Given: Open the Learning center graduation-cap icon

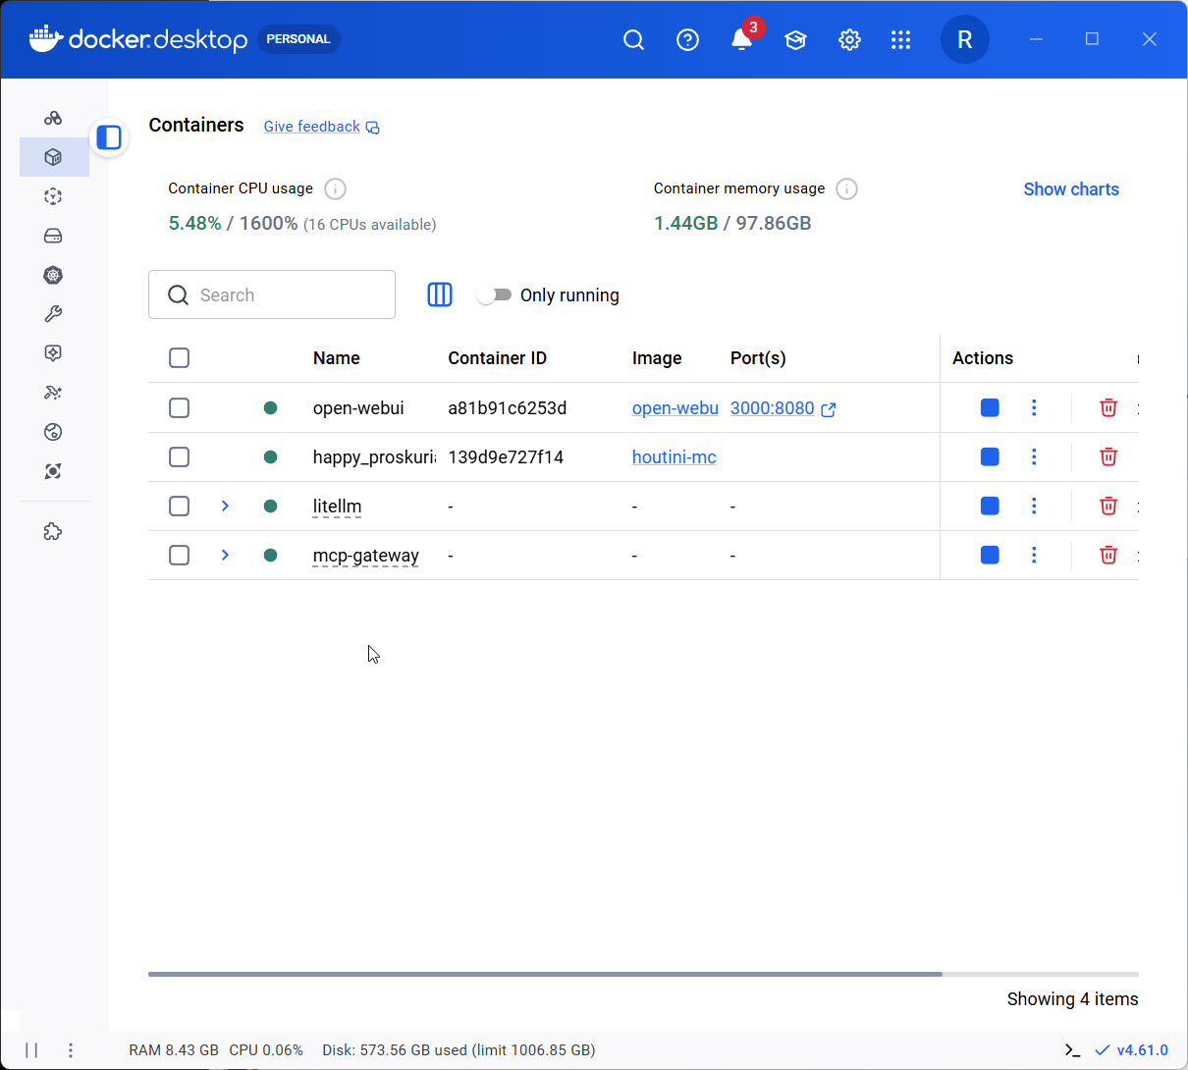Looking at the screenshot, I should click(x=795, y=39).
